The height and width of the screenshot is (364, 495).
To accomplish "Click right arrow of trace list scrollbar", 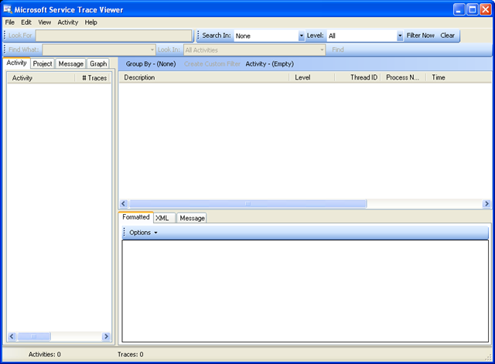I will (x=486, y=204).
